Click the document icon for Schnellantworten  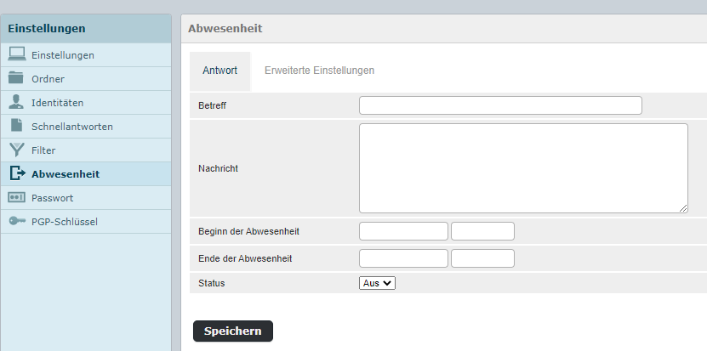coord(17,125)
